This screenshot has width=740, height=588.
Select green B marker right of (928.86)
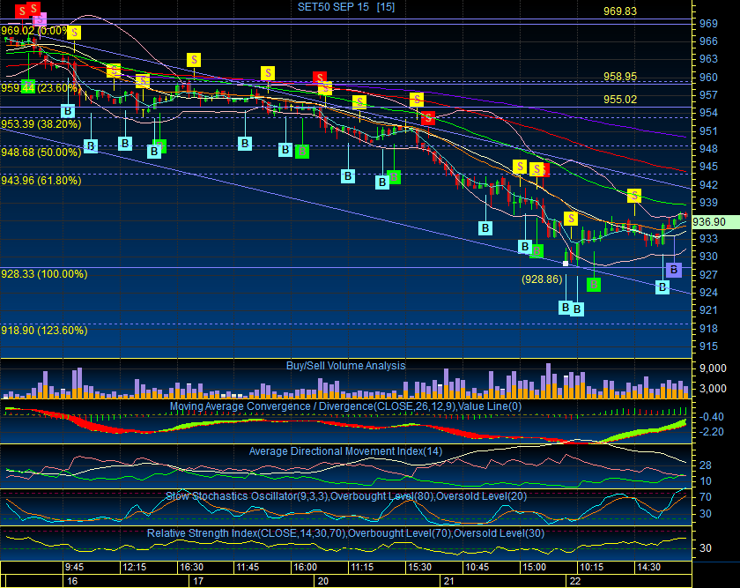click(x=594, y=285)
